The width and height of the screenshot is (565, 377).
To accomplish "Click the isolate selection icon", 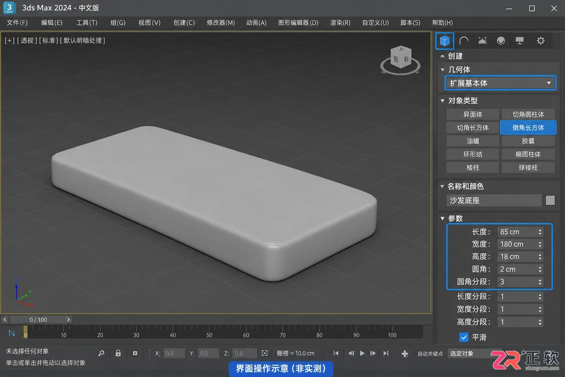I will pos(135,353).
